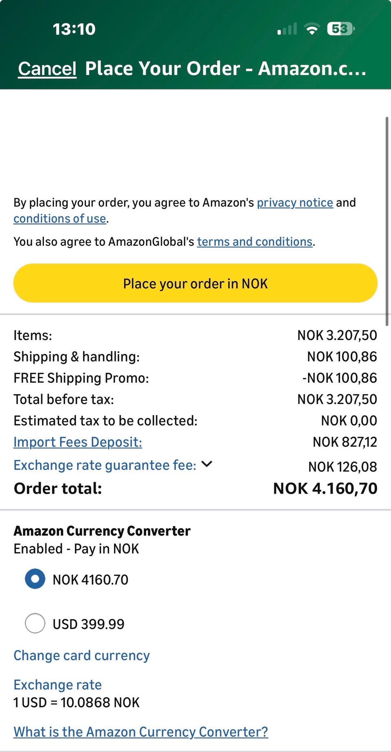Tap the Wi-Fi status icon

click(312, 29)
